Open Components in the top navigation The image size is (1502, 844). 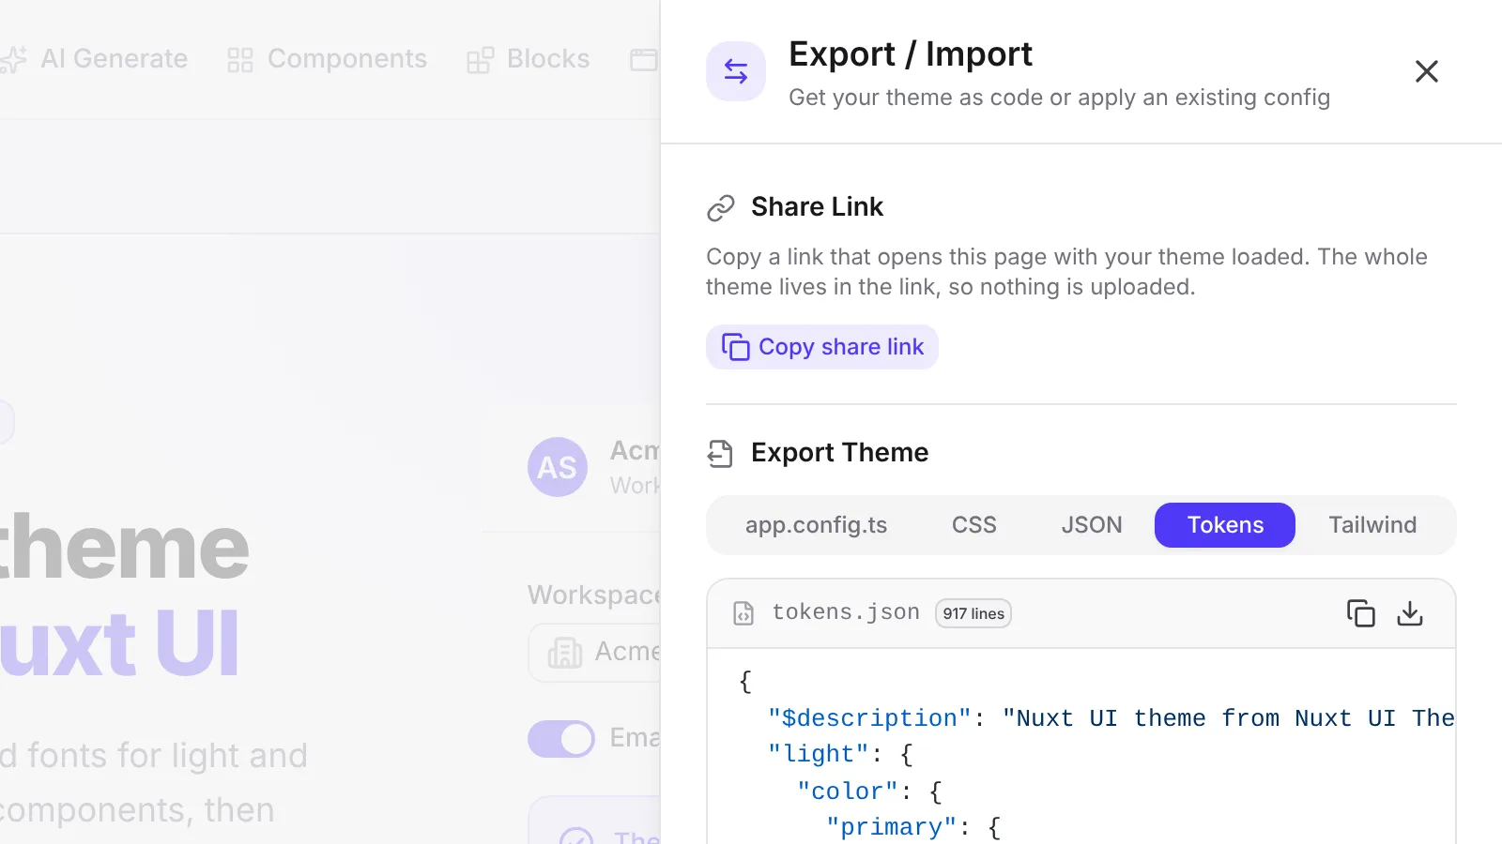pos(328,59)
